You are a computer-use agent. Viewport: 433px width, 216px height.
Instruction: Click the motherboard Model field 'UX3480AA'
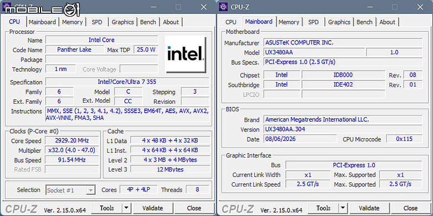click(314, 52)
